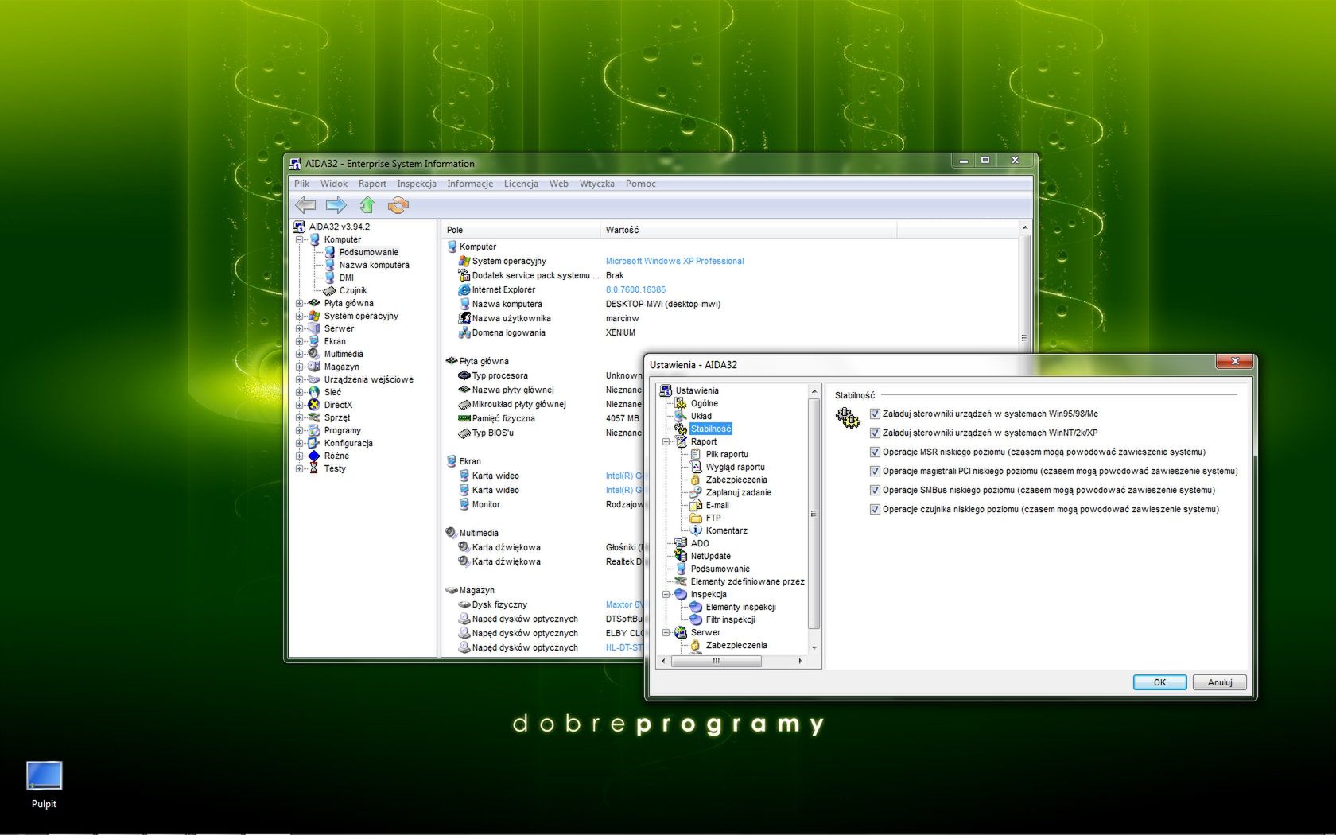Click the Multimedia icon in left tree
This screenshot has height=835, width=1336.
point(314,354)
